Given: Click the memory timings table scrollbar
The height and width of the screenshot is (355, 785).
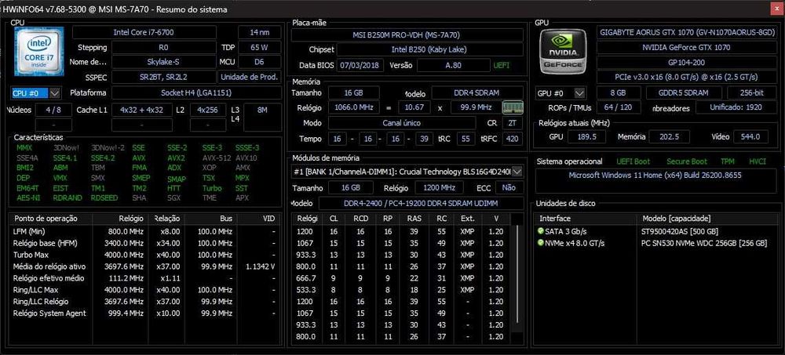Looking at the screenshot, I should 517,284.
